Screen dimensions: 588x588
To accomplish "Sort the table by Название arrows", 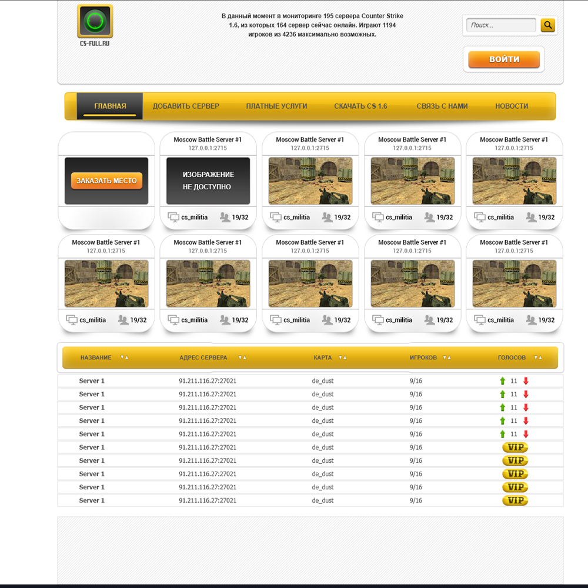I will (124, 358).
